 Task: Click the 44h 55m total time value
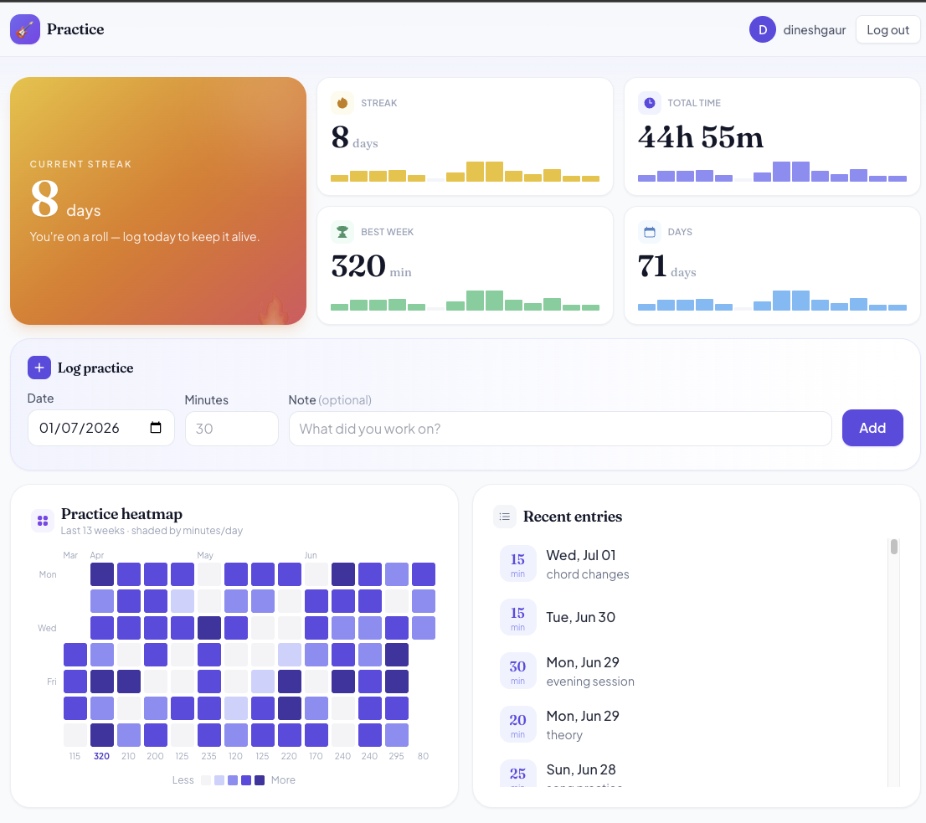pyautogui.click(x=701, y=137)
